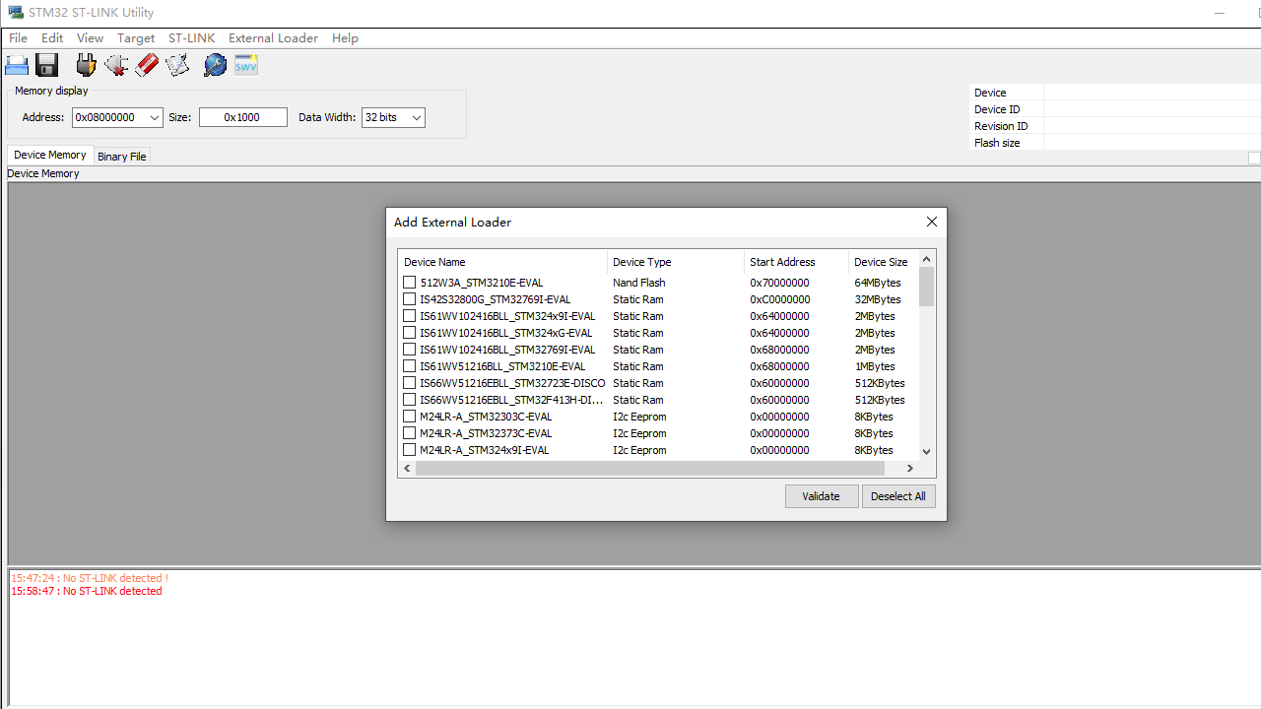Check the 512W3A_STM3210E-EVAL loader
The image size is (1261, 709).
coord(409,282)
